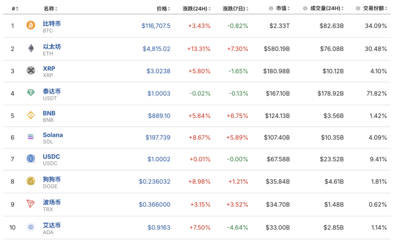The image size is (405, 241).
Task: Open the 以太坊 coin name link
Action: (52, 47)
